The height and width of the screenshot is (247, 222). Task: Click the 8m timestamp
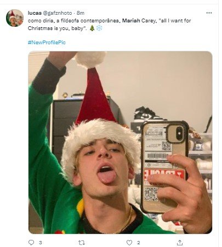coord(81,13)
